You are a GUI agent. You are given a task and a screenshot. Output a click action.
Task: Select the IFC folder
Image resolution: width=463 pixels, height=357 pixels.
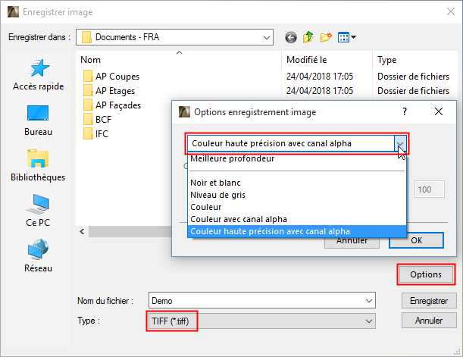coord(95,133)
